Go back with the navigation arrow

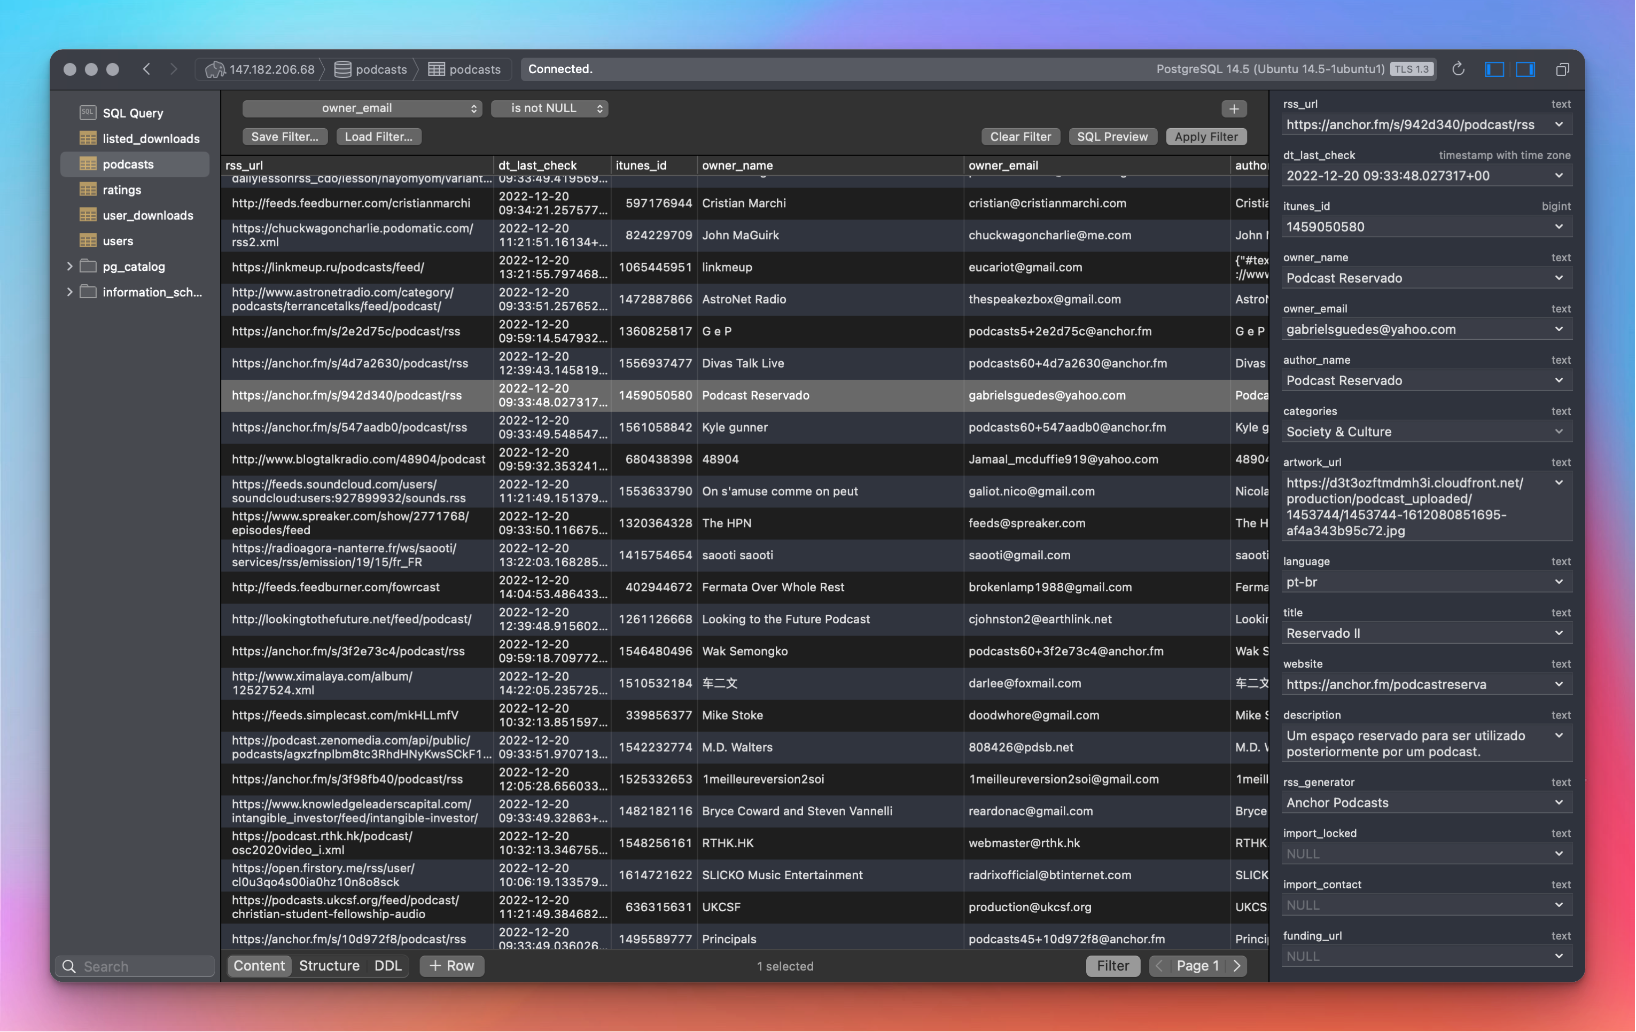pyautogui.click(x=146, y=68)
